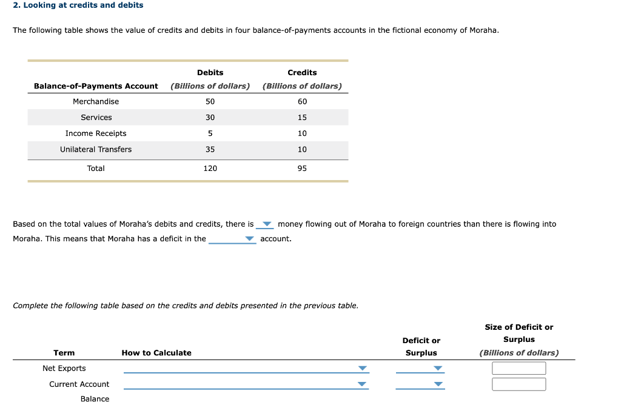Select the italicized instruction text above the second table
Image resolution: width=621 pixels, height=408 pixels.
pos(186,306)
